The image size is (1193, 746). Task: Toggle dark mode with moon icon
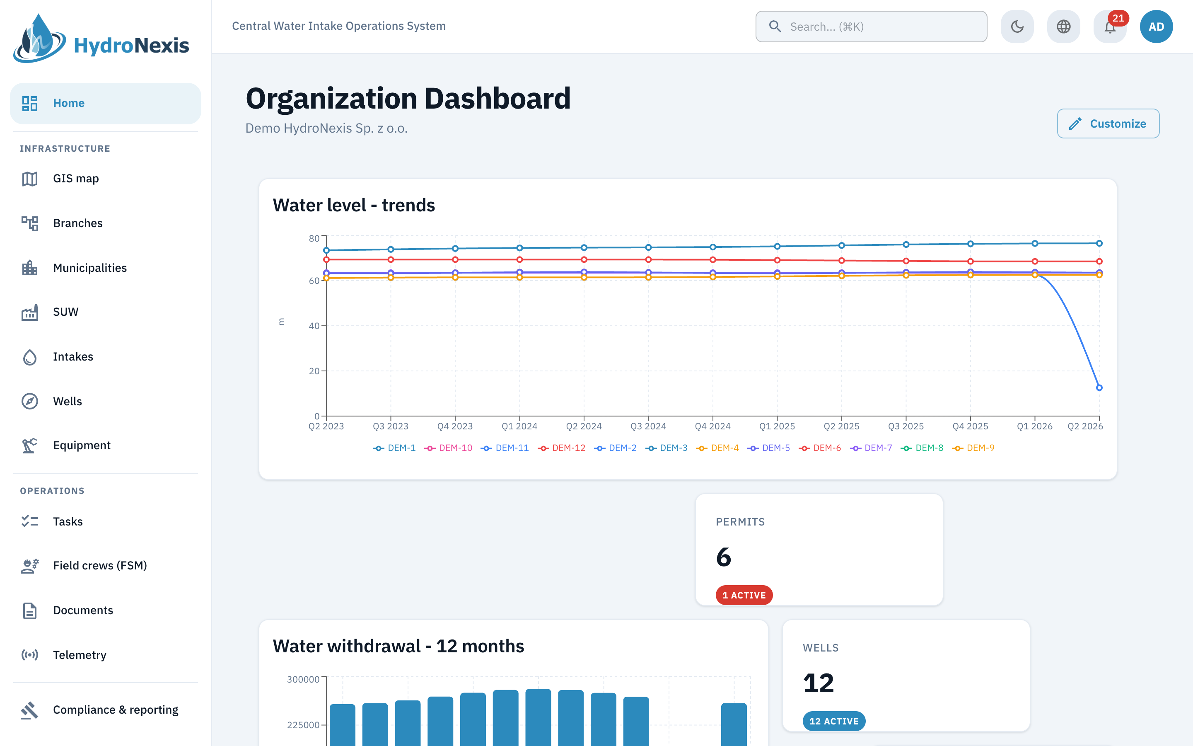click(1017, 27)
